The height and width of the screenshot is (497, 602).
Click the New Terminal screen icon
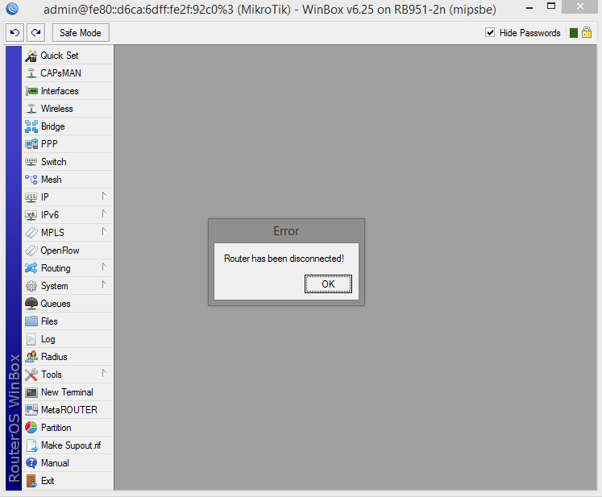(31, 392)
